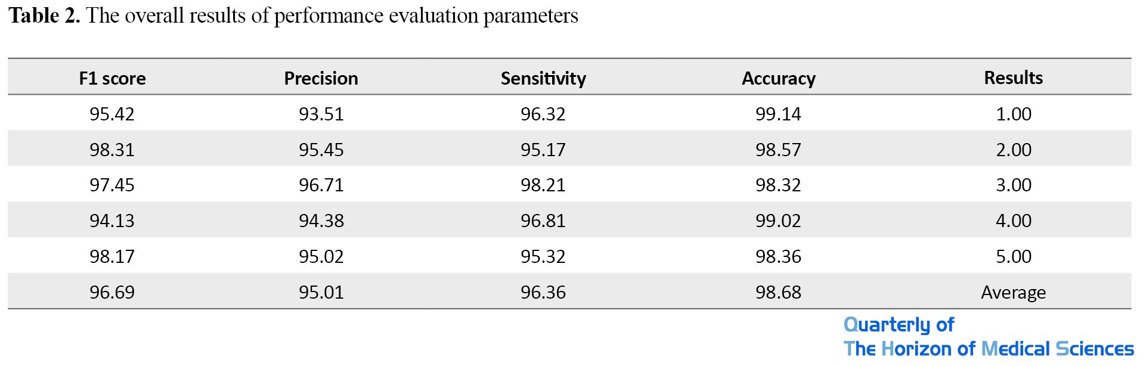Select F1 score value 95.42

click(x=112, y=114)
